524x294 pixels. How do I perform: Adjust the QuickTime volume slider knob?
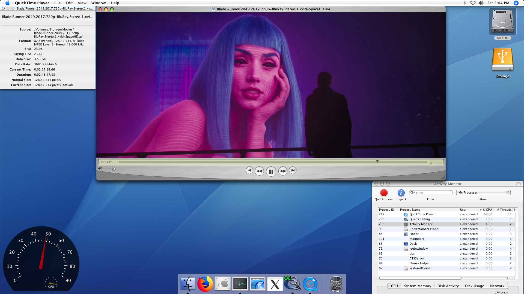click(114, 169)
